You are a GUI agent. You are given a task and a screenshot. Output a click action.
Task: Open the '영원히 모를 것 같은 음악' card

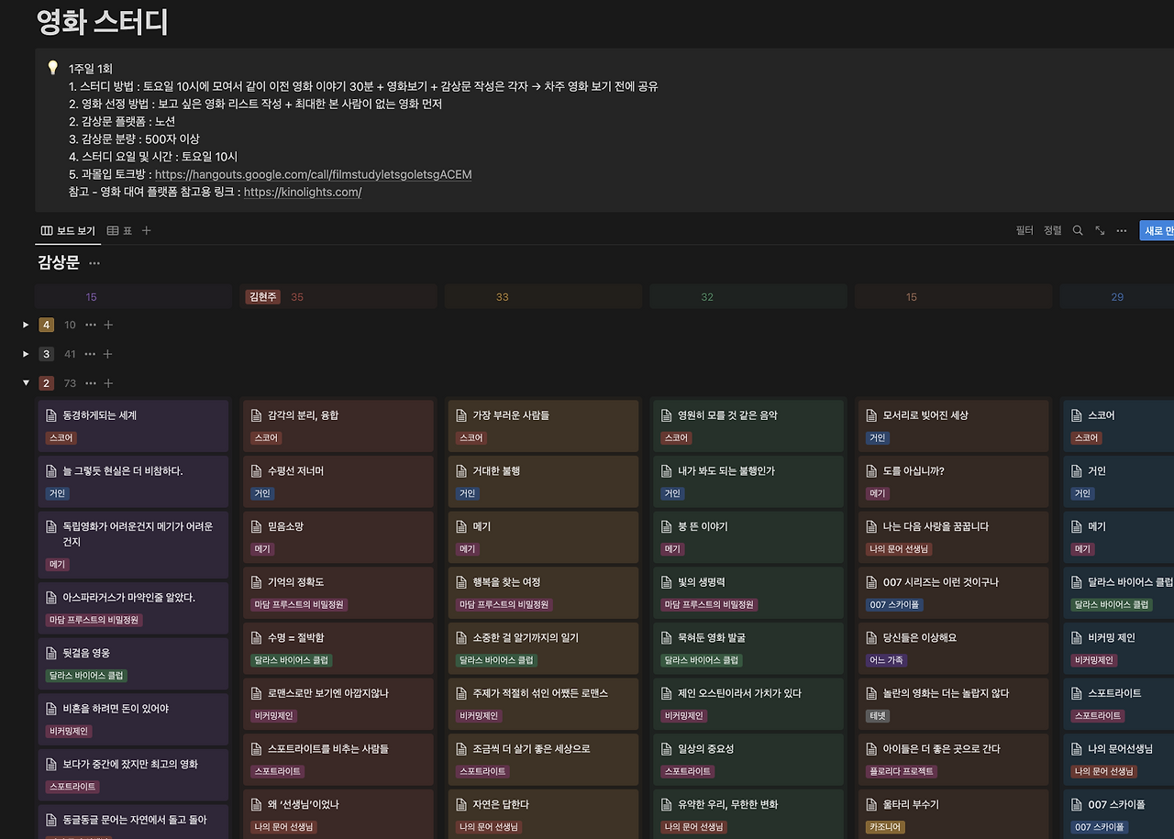pos(748,426)
